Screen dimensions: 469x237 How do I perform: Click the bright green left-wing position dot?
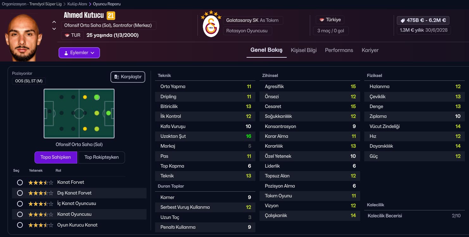pyautogui.click(x=97, y=97)
